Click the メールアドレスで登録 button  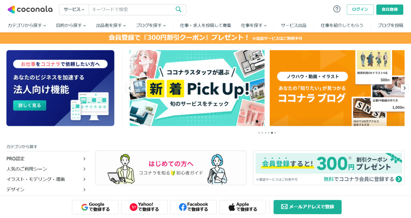[307, 207]
